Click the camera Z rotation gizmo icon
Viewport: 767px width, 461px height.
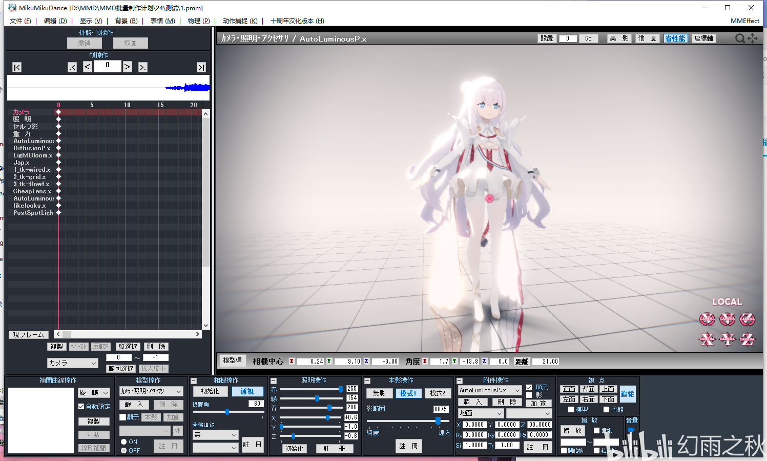747,319
